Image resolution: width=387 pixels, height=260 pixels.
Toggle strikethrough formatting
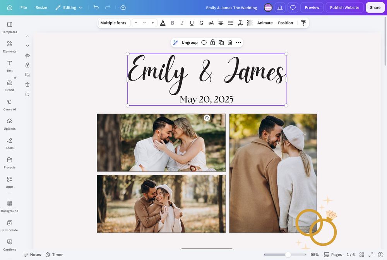coord(201,23)
